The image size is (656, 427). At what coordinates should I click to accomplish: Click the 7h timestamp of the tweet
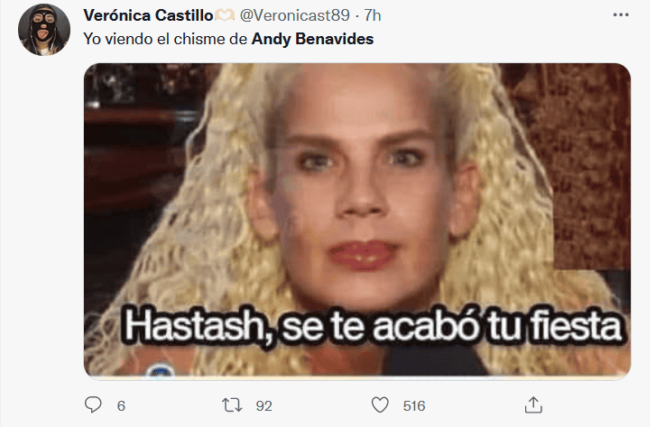373,15
